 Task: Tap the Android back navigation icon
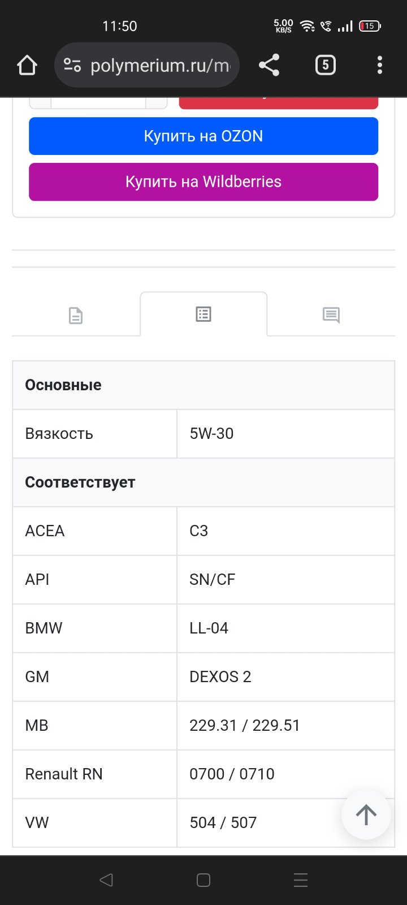[x=106, y=880]
